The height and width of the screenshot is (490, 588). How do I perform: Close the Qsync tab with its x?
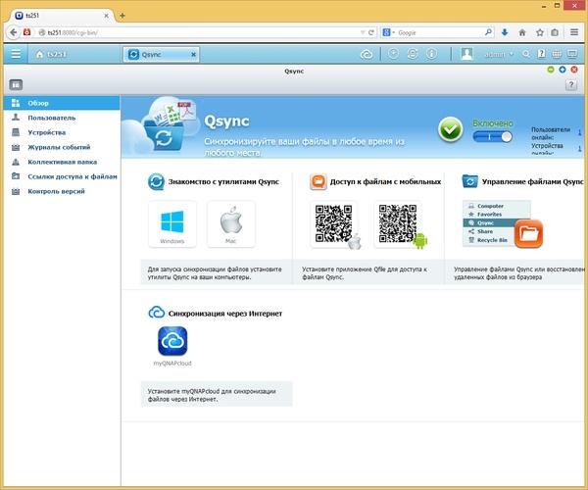193,54
